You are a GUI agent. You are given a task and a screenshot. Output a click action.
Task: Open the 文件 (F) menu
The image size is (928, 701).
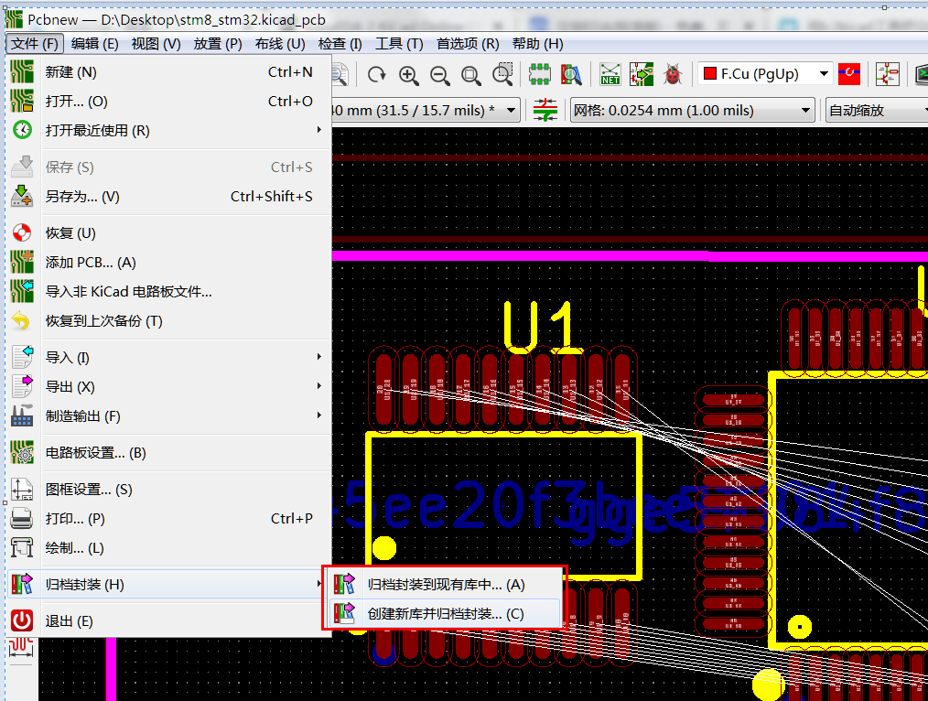point(35,44)
